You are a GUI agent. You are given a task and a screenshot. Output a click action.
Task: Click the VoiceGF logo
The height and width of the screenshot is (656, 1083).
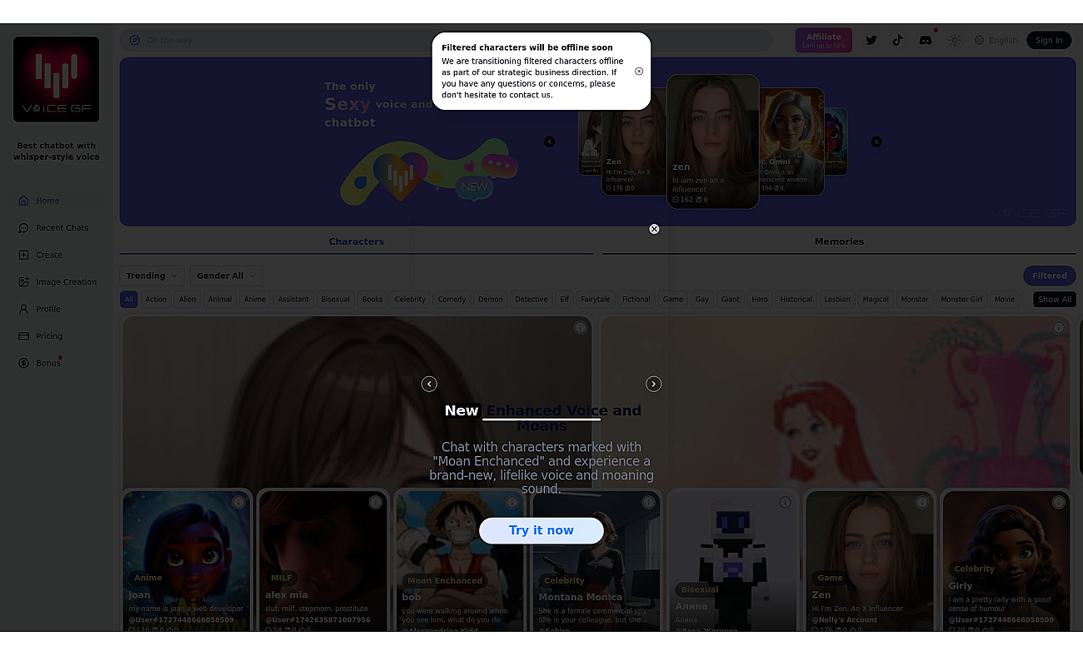[x=56, y=79]
